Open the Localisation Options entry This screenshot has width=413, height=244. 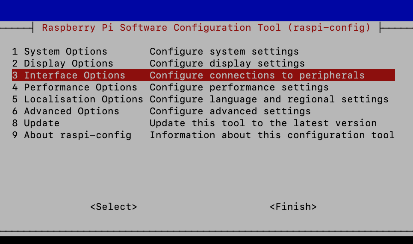(x=78, y=99)
